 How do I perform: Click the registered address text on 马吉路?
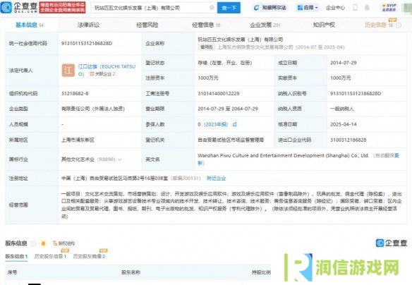click(114, 178)
